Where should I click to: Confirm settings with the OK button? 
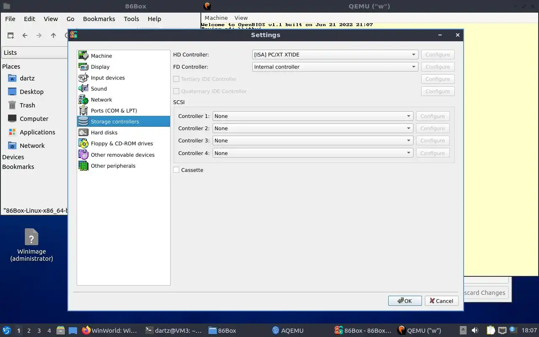click(405, 301)
